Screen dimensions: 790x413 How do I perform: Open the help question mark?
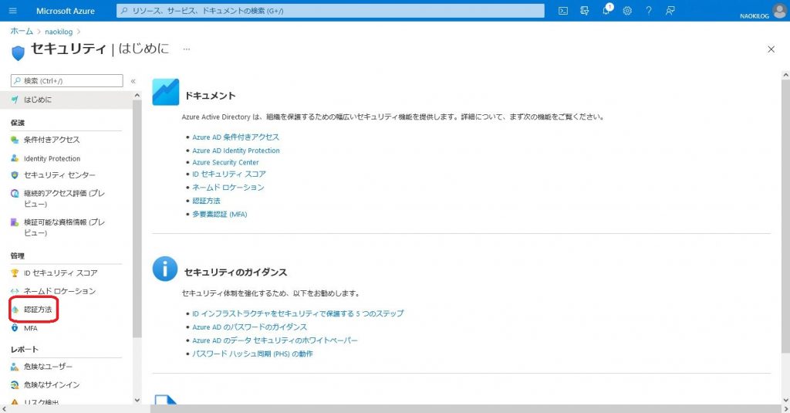tap(648, 11)
